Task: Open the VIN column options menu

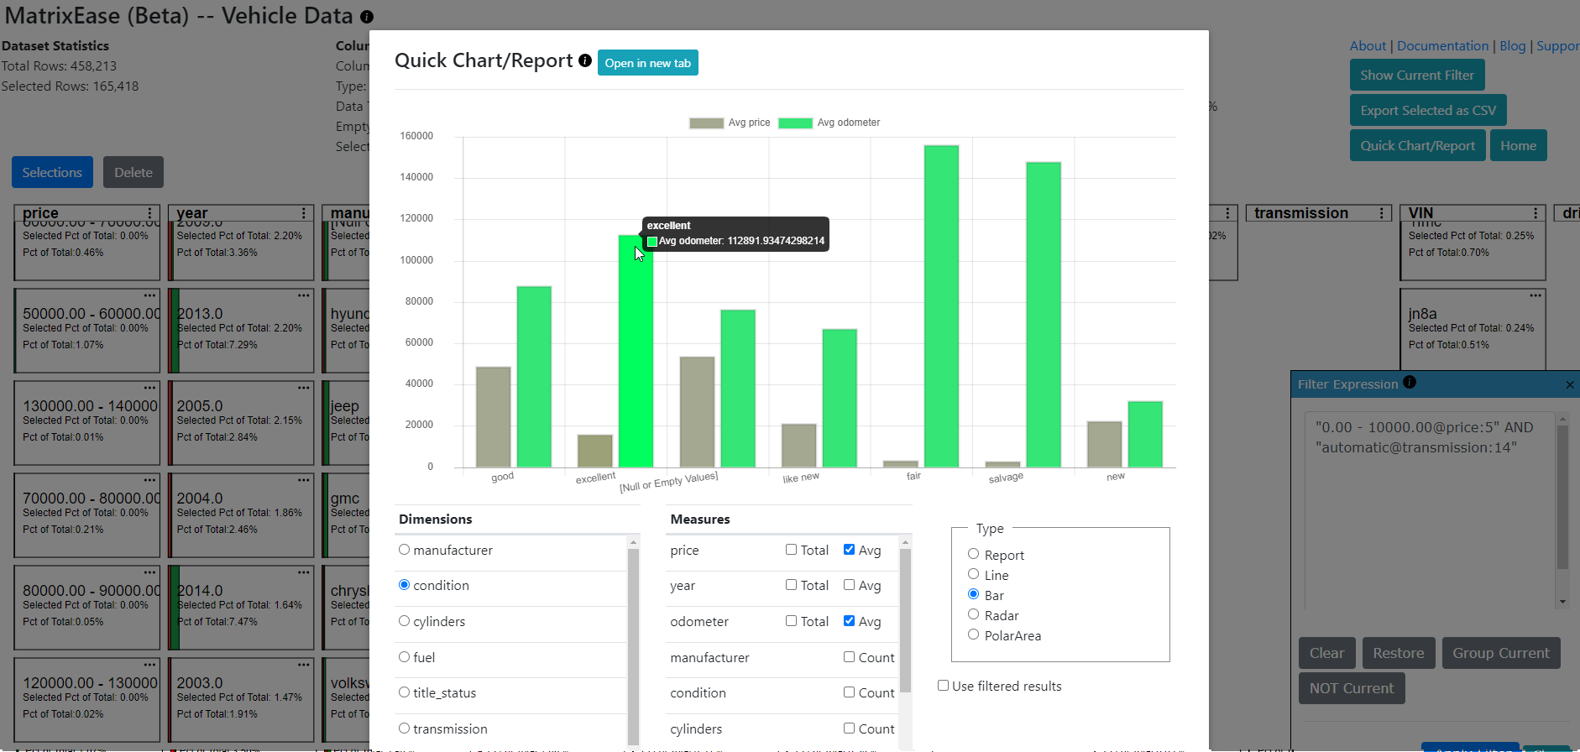Action: point(1536,213)
